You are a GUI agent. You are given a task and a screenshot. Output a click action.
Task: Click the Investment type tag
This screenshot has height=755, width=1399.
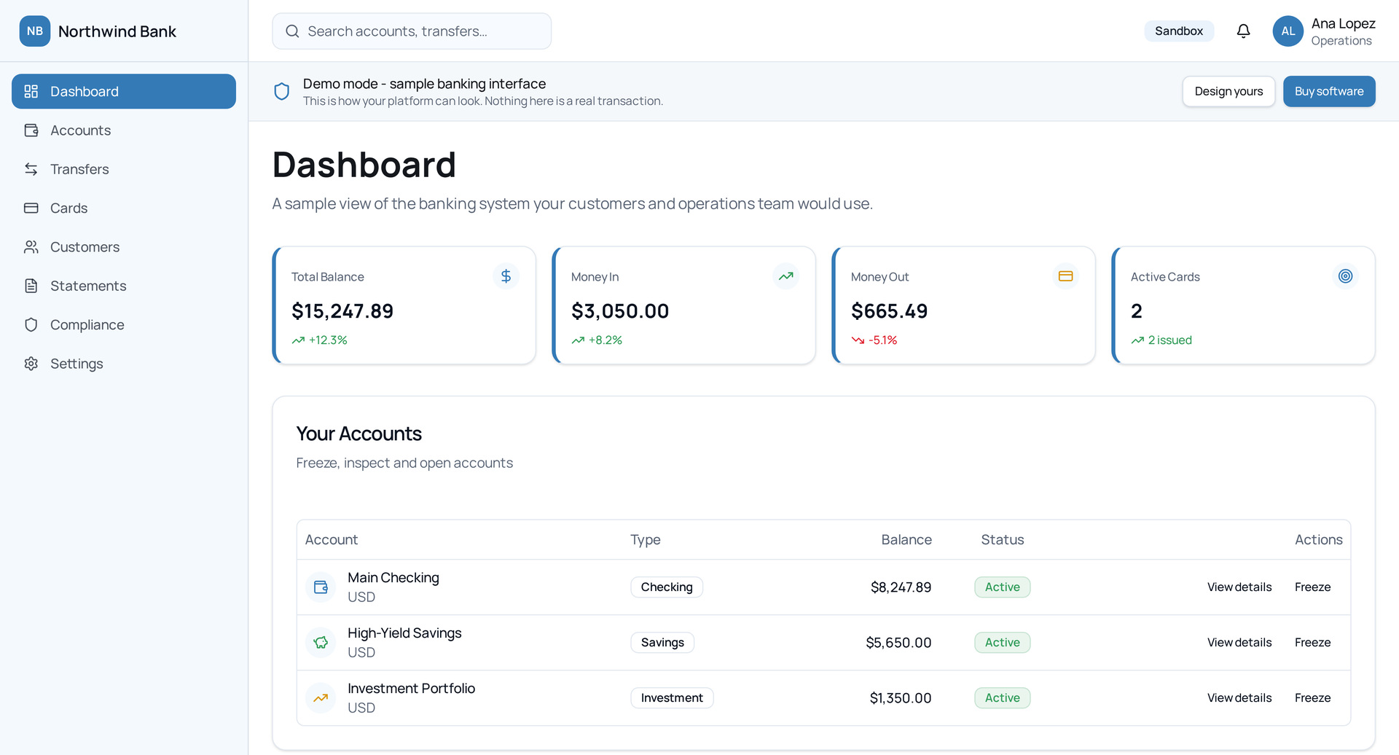[x=672, y=698]
